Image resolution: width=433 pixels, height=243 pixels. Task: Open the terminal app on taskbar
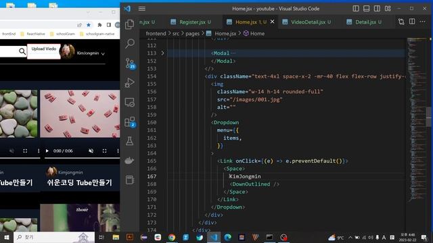pyautogui.click(x=269, y=237)
